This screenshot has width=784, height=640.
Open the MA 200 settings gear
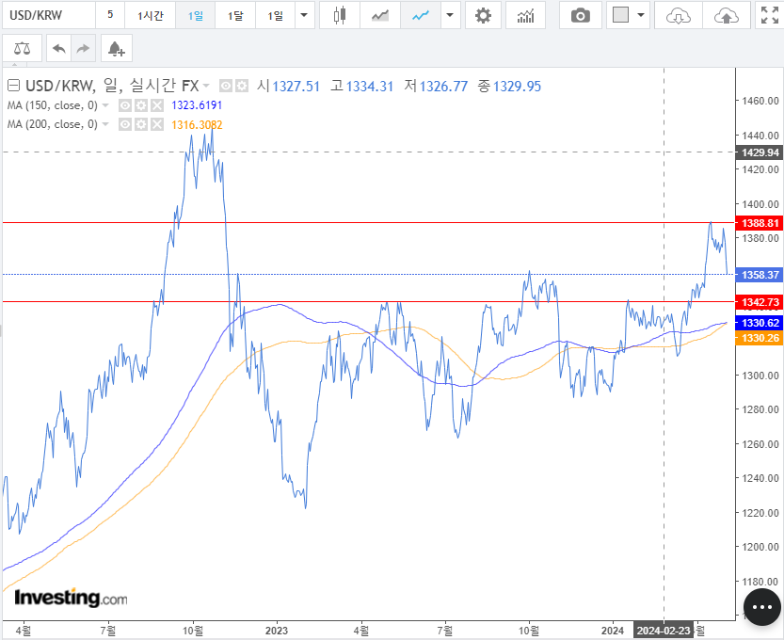[x=141, y=124]
